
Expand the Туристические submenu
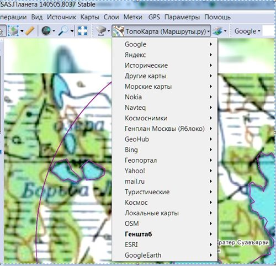point(164,192)
